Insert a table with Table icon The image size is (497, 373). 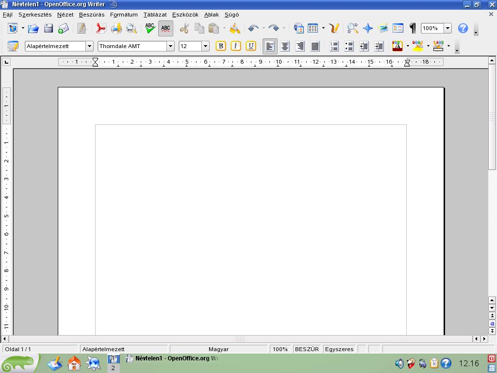[313, 28]
